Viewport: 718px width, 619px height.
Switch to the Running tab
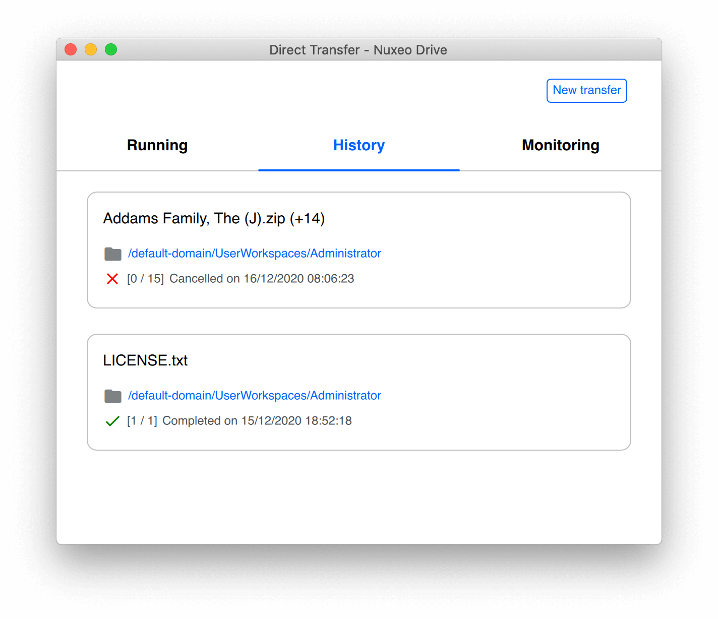click(157, 146)
